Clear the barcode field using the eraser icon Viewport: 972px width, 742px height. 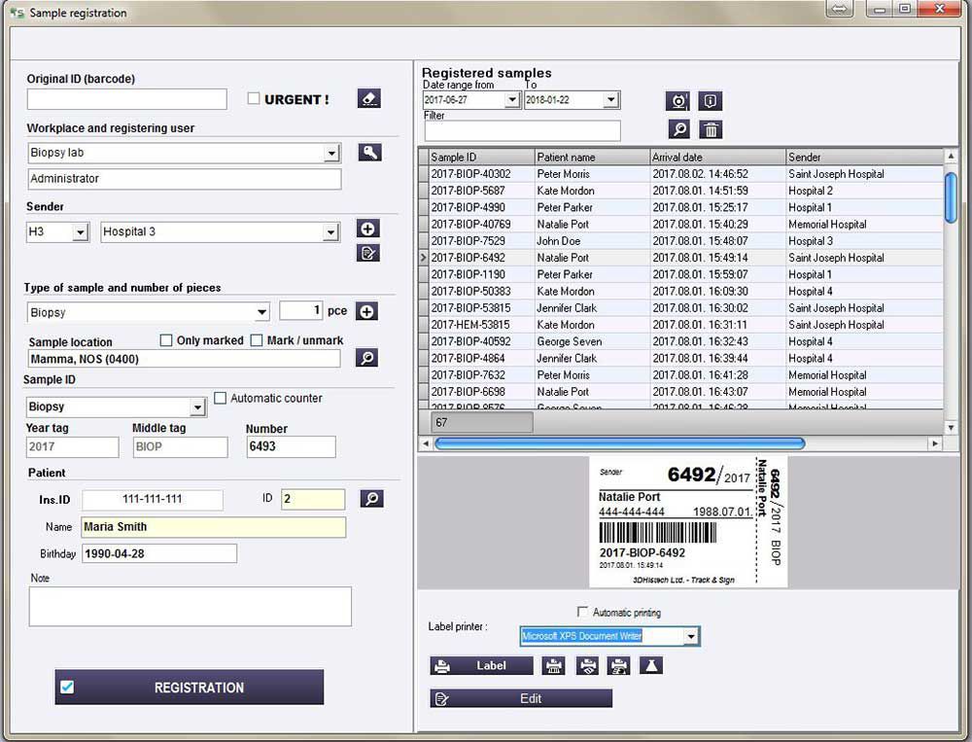[368, 98]
